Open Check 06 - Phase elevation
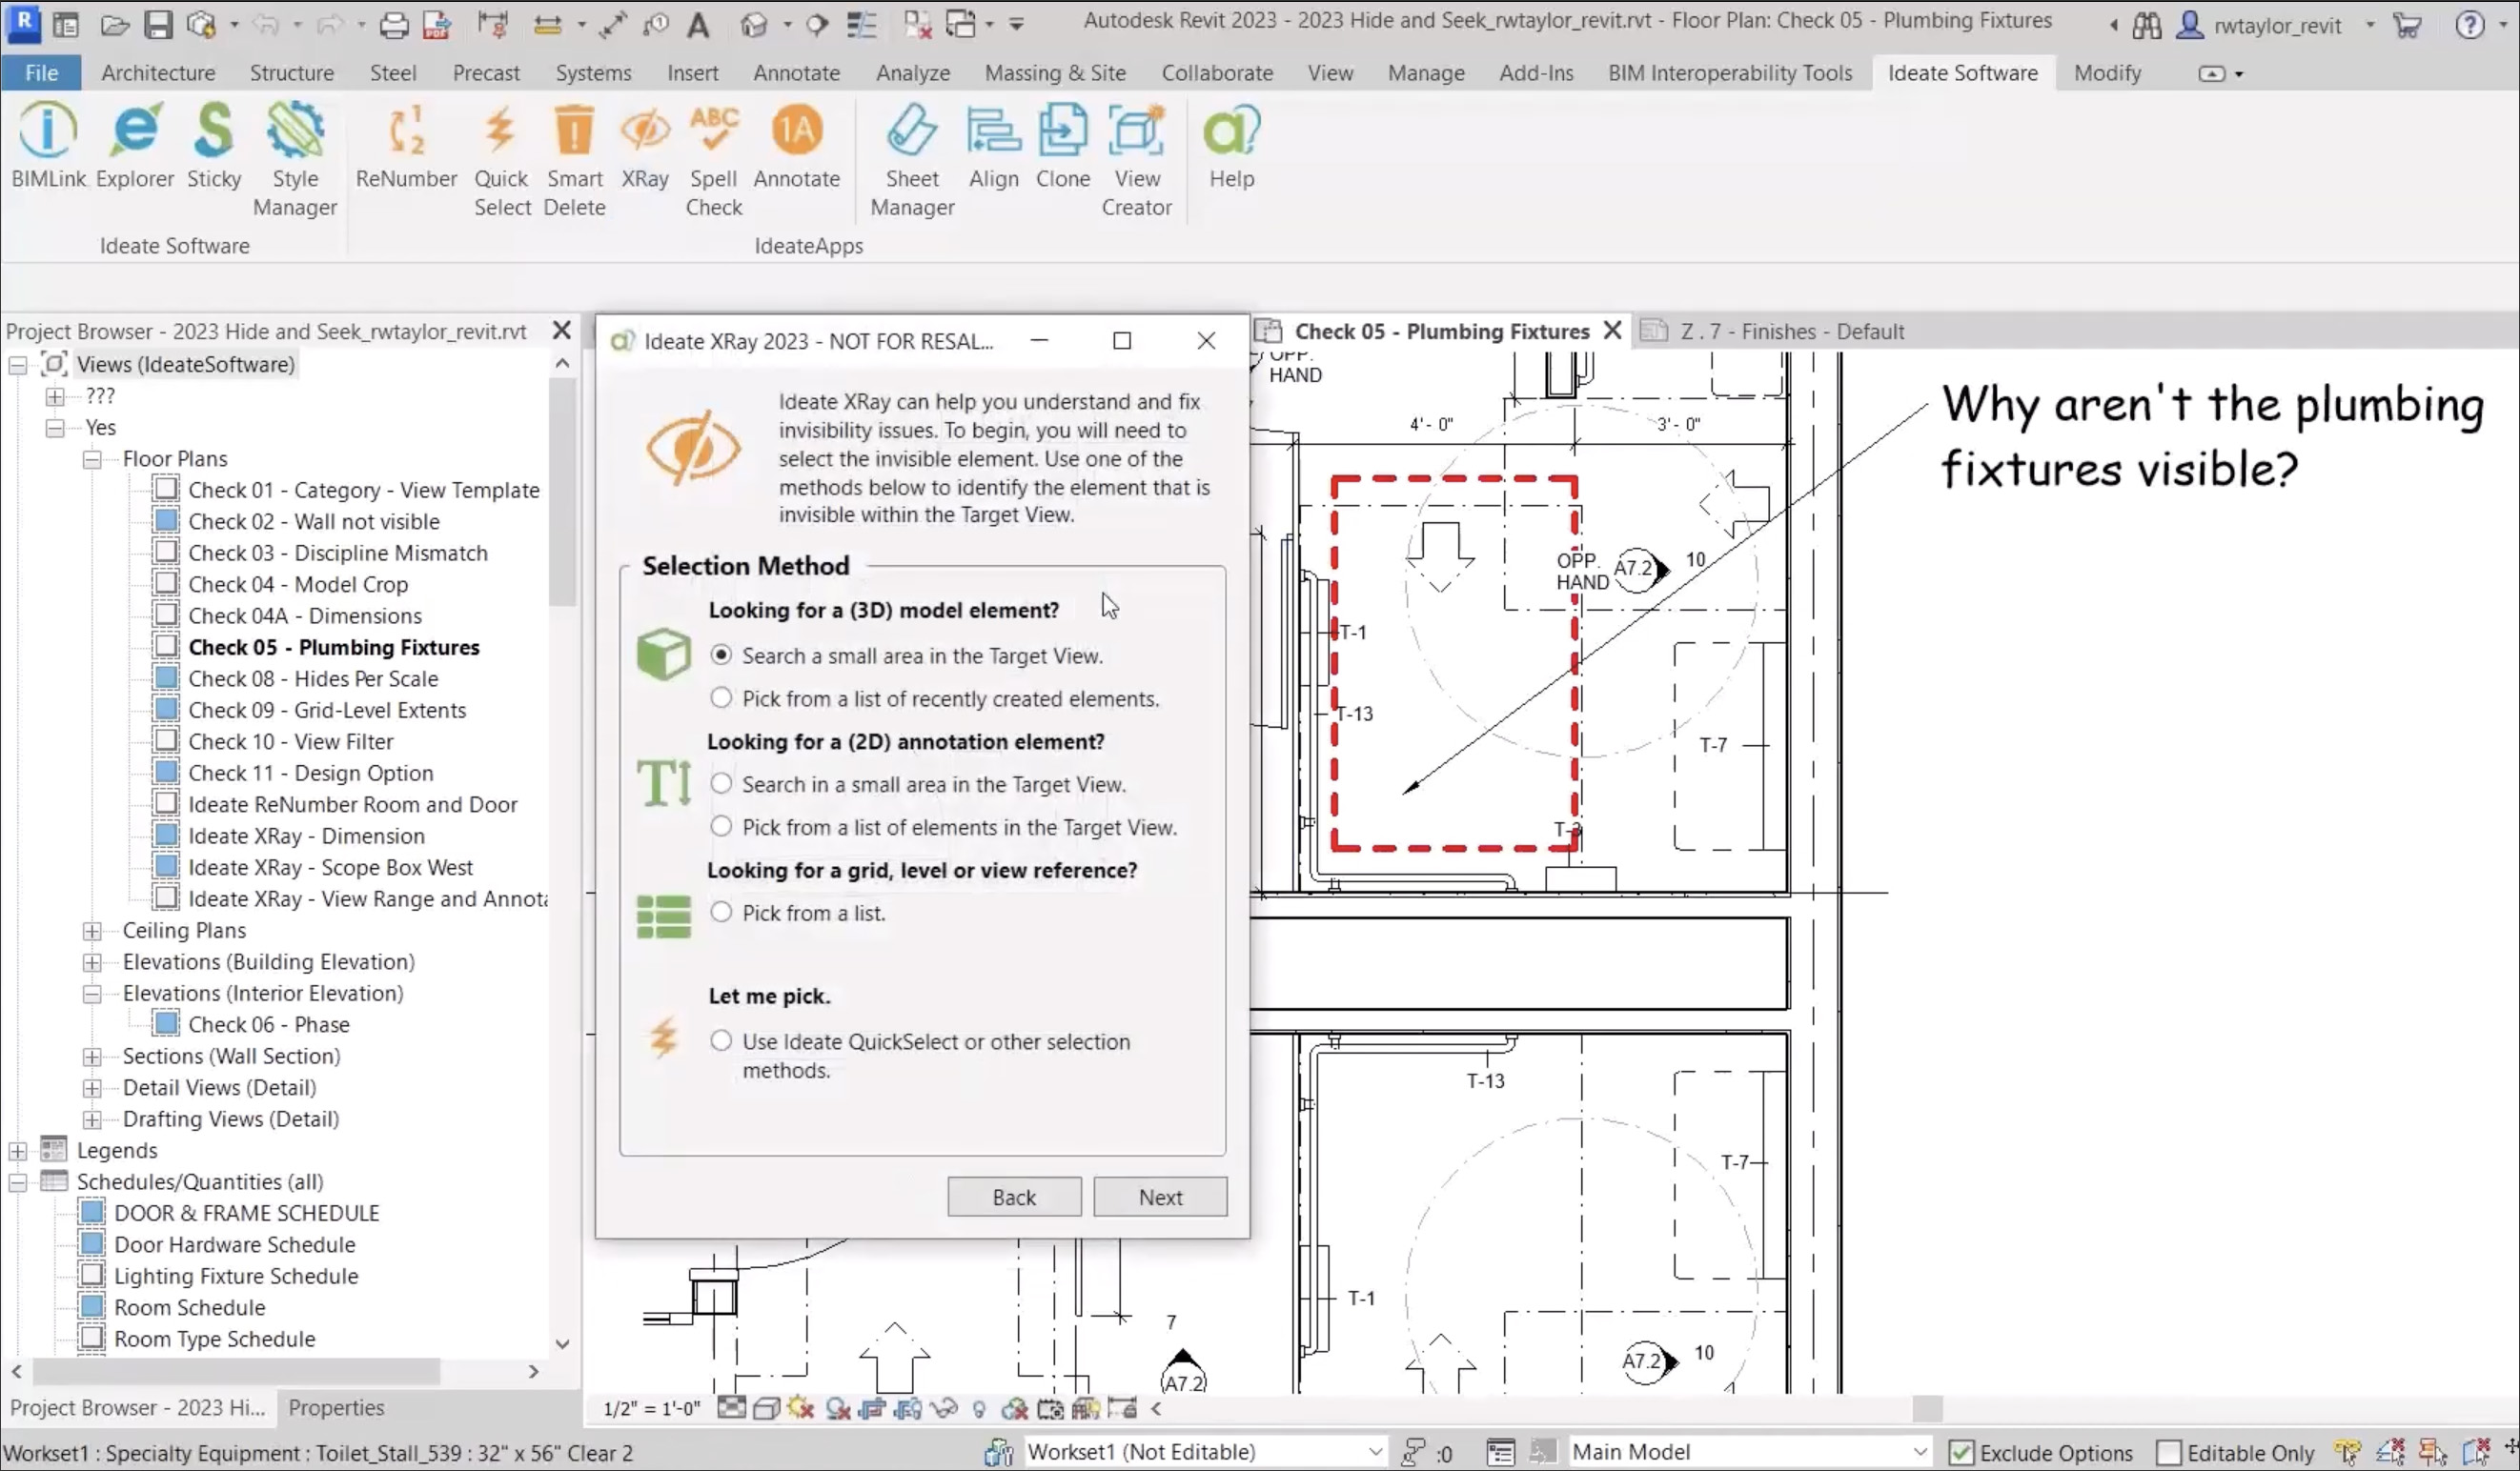This screenshot has width=2520, height=1471. [269, 1025]
